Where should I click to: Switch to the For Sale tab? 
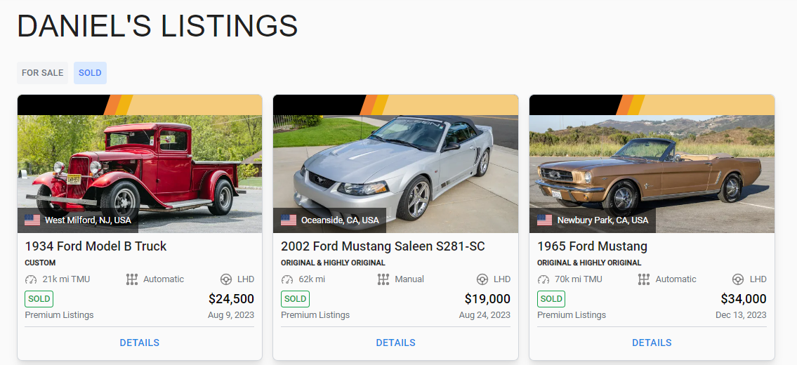coord(43,73)
